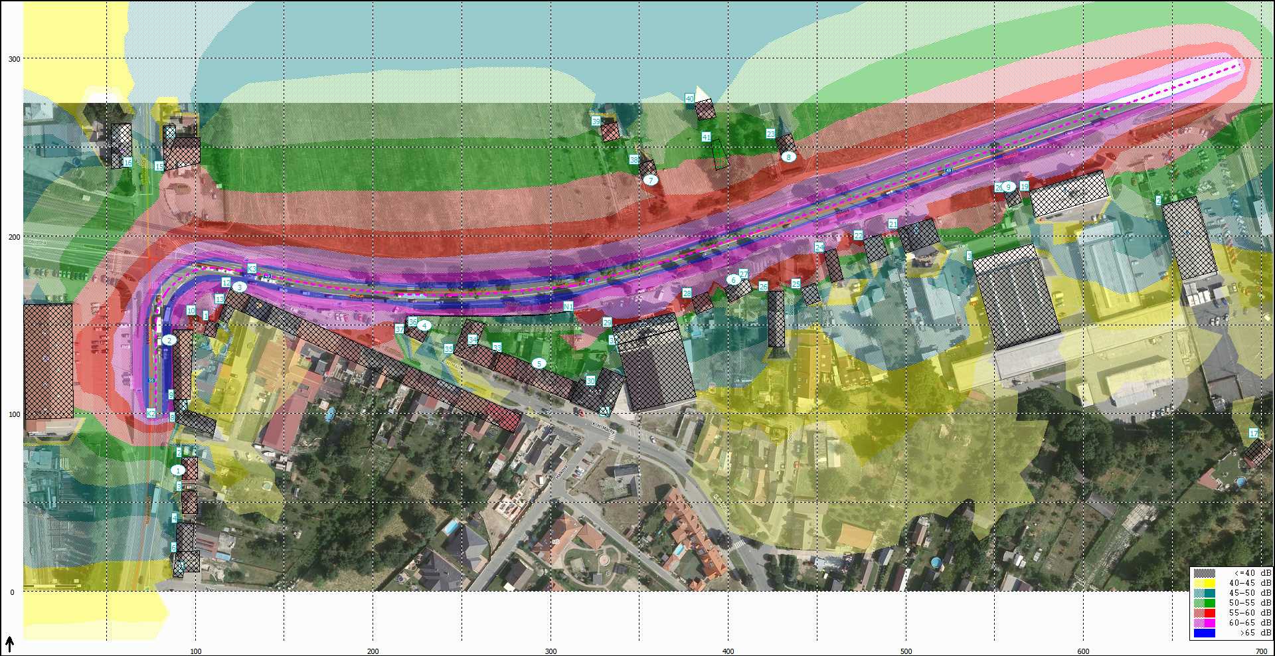Select building label 23
This screenshot has width=1275, height=656.
point(770,133)
